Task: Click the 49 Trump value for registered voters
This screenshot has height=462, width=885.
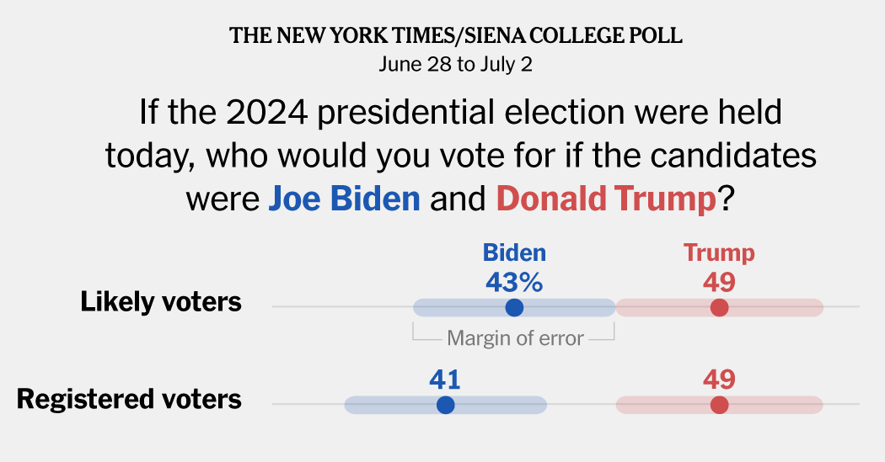Action: [719, 380]
